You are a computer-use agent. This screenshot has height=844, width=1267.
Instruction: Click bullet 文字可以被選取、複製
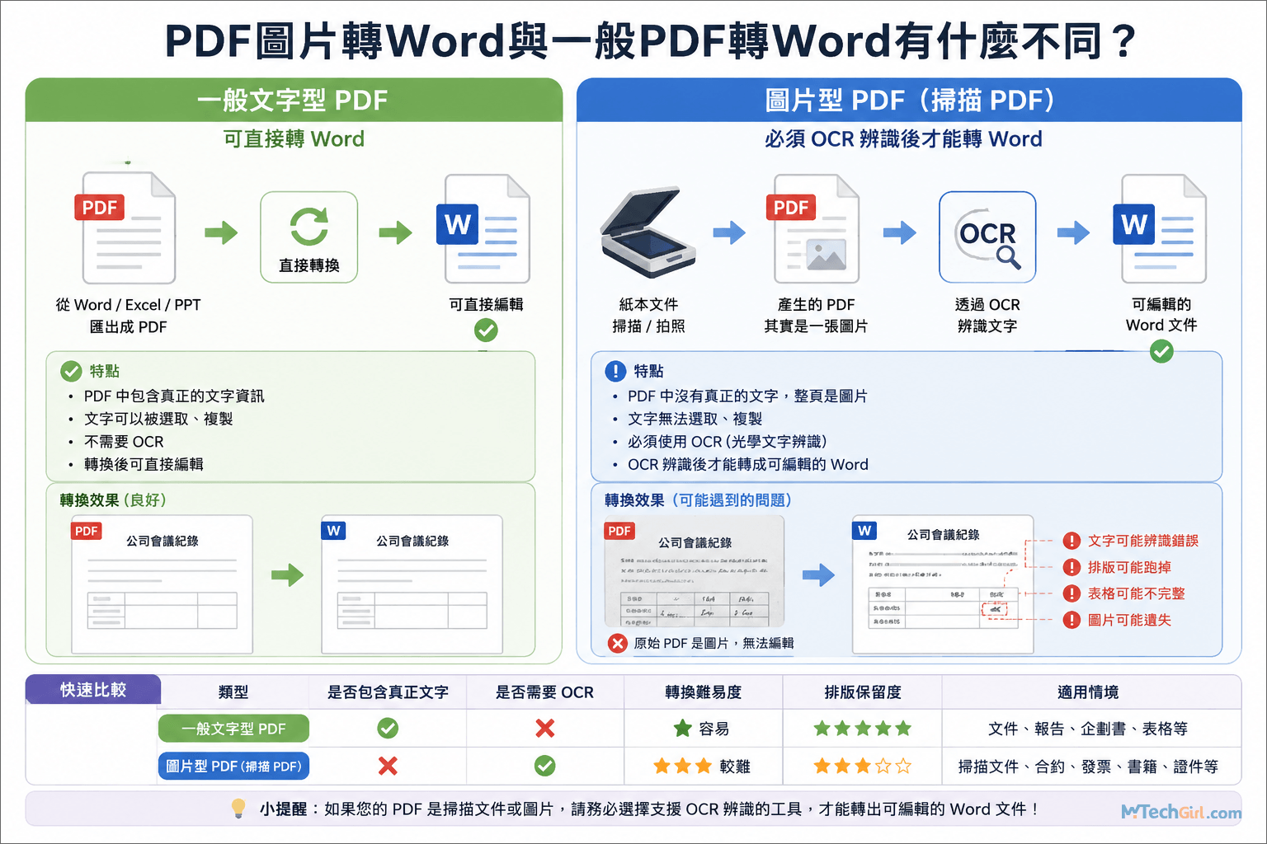pos(158,419)
